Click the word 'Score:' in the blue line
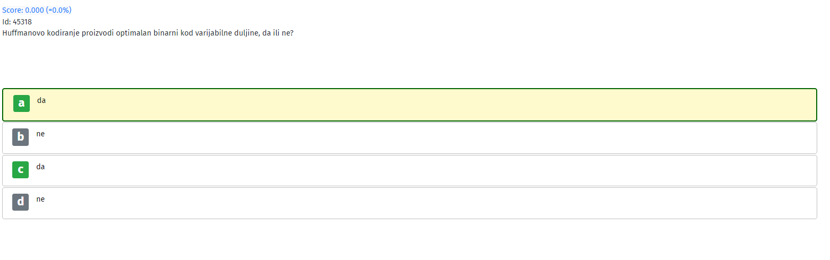 (x=13, y=10)
